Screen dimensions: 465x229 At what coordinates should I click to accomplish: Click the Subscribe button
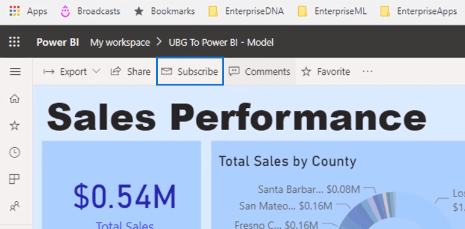[x=190, y=72]
